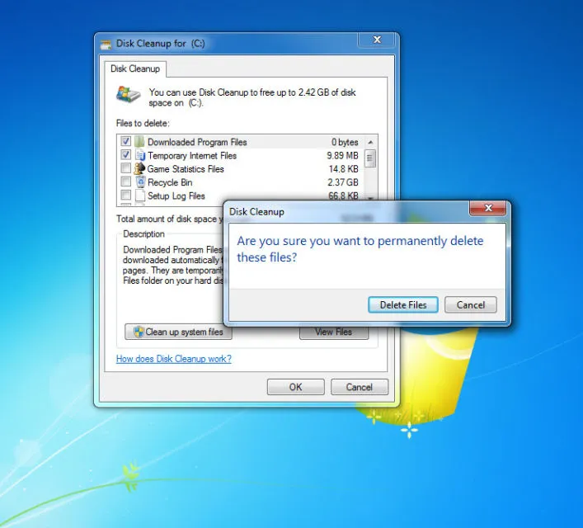The image size is (583, 528).
Task: Click the 0 bytes size value
Action: [345, 142]
